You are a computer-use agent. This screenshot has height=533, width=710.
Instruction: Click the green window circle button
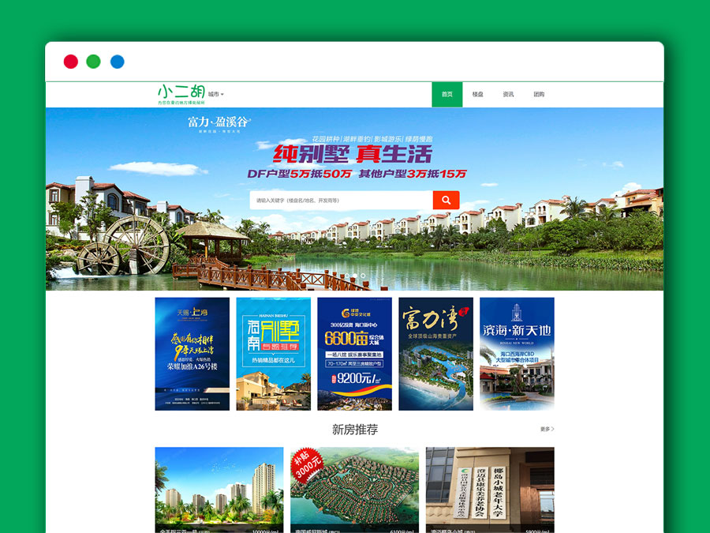94,62
